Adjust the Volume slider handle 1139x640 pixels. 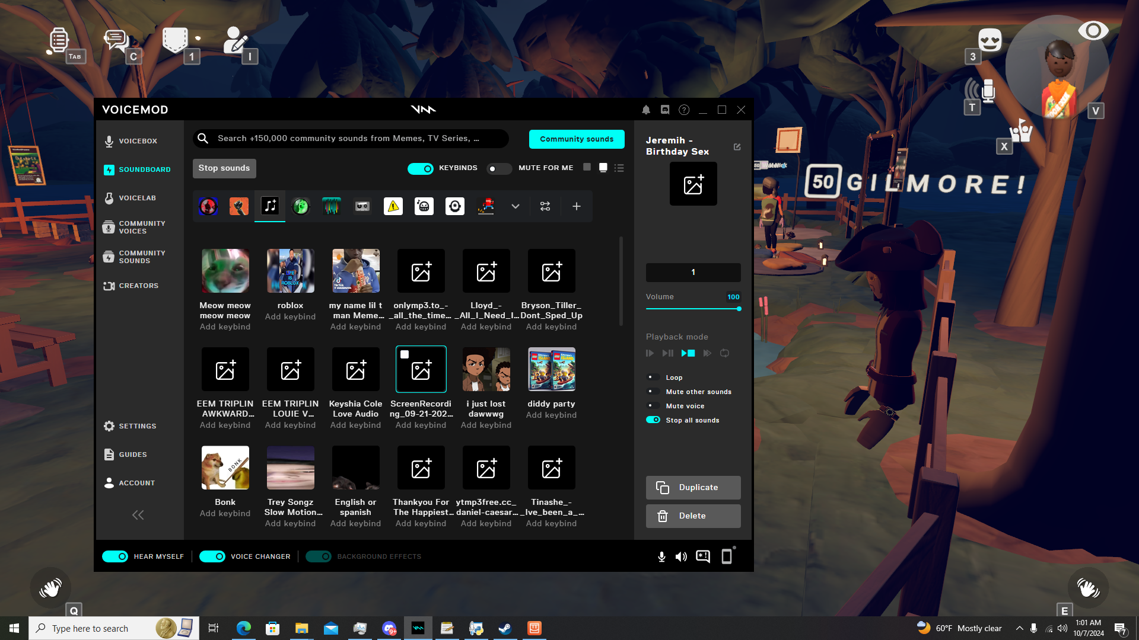pyautogui.click(x=739, y=309)
